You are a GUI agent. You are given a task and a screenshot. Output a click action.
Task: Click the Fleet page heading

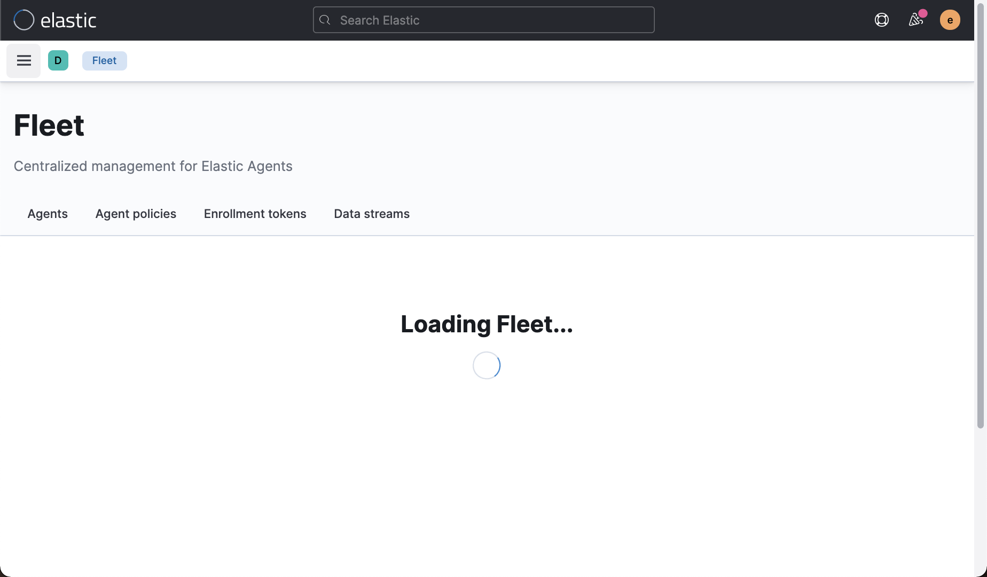coord(49,124)
